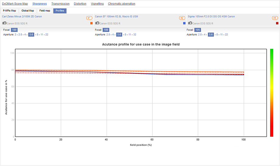Set Sigma lens aperture to 2.8

(200, 34)
